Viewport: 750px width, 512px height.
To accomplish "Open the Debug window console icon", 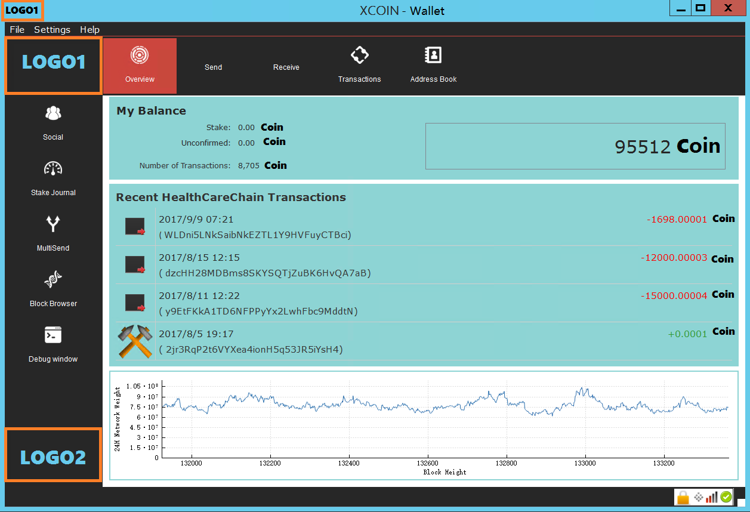I will pyautogui.click(x=53, y=335).
